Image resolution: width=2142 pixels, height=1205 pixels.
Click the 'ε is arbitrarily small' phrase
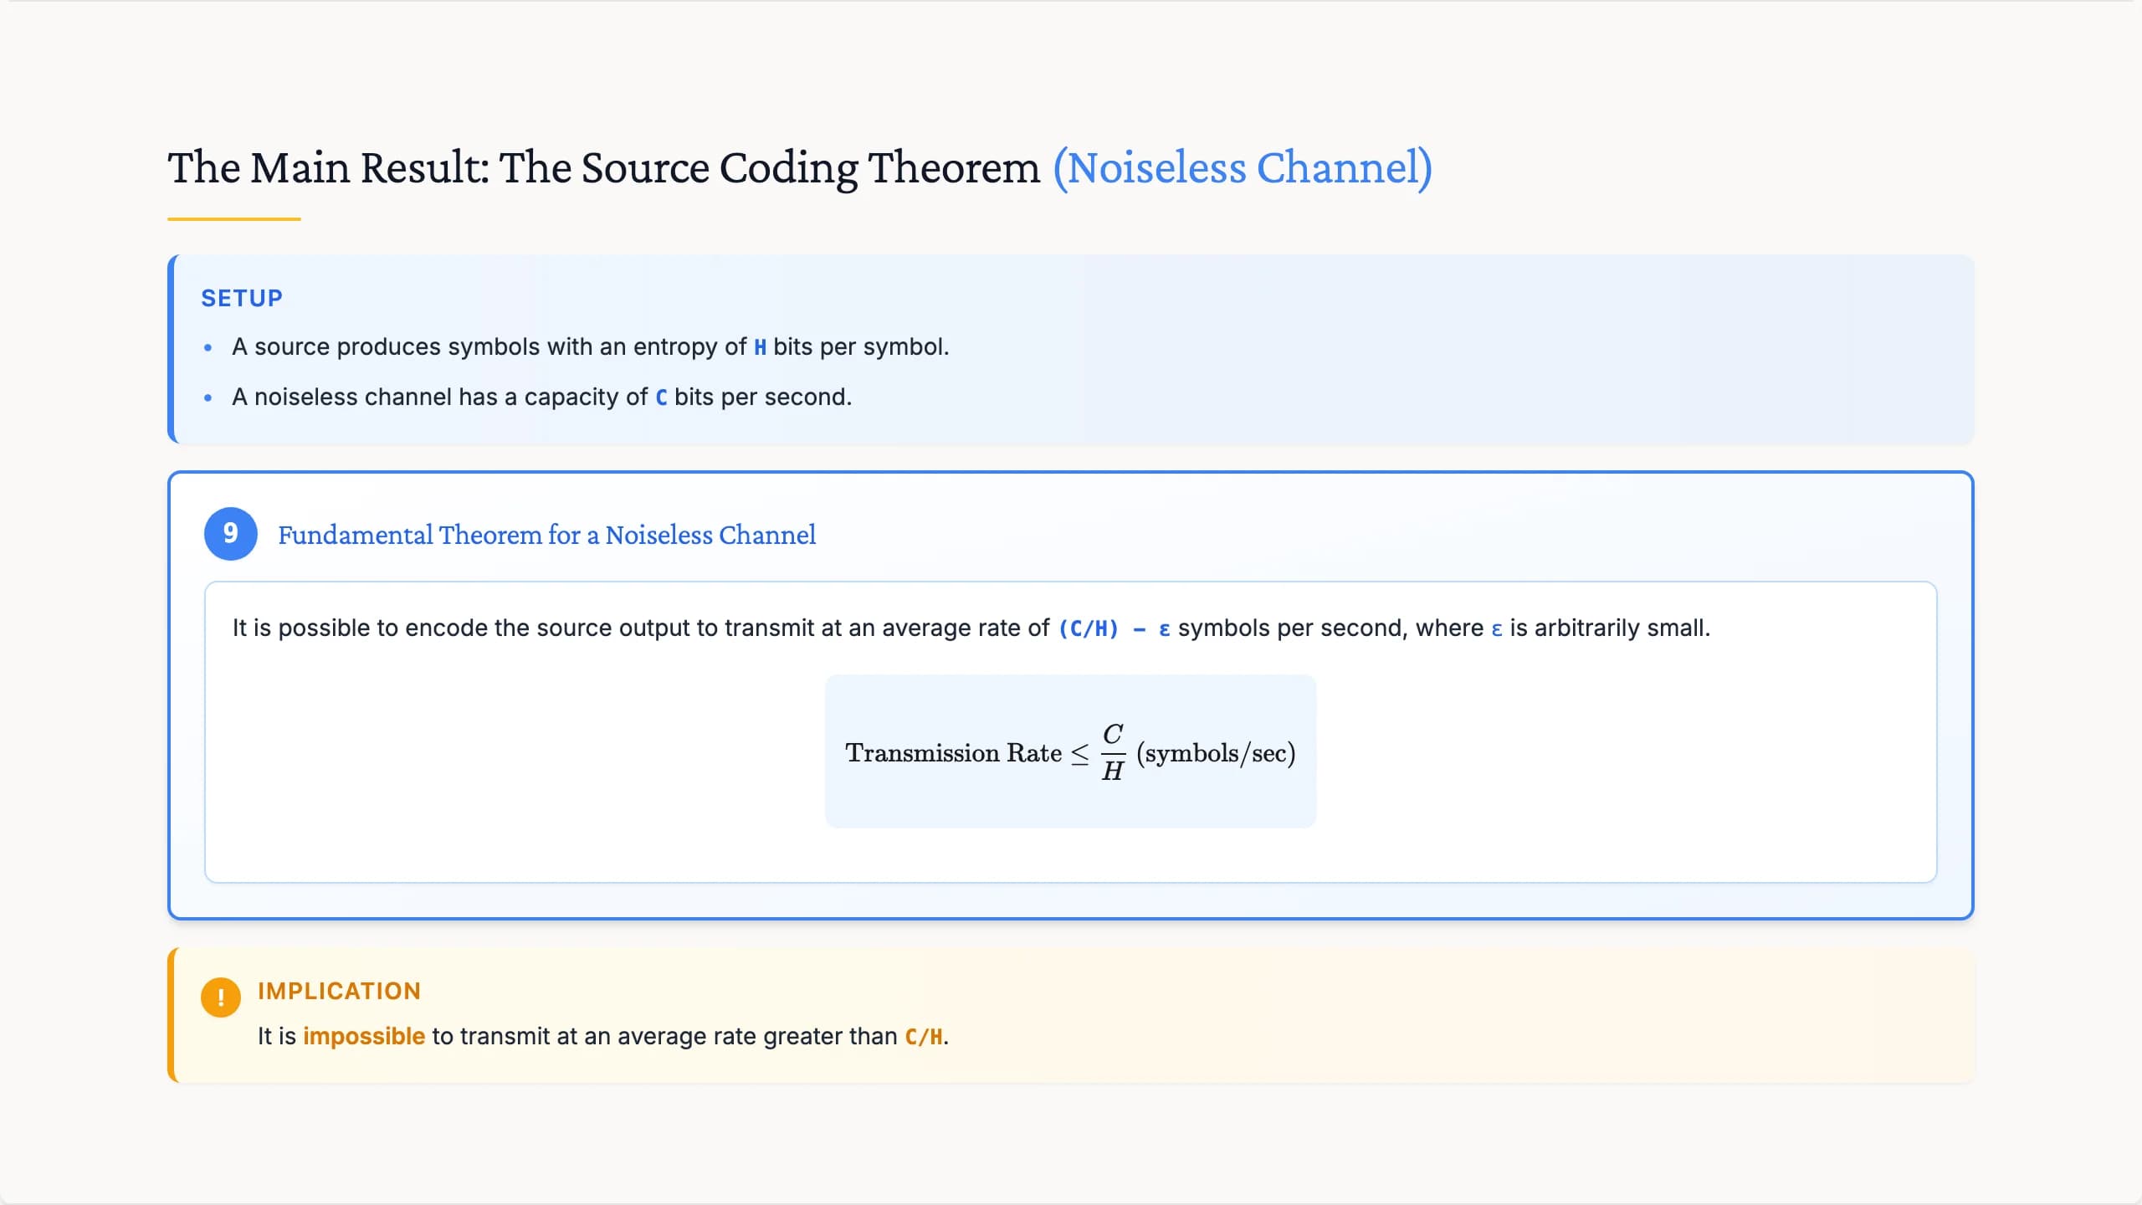point(1601,628)
